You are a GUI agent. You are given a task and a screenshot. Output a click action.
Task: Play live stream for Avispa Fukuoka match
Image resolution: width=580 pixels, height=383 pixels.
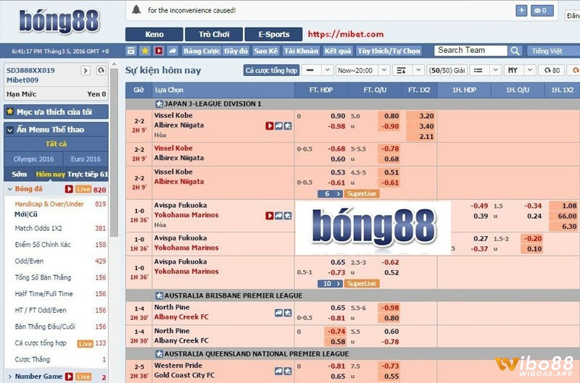click(269, 216)
